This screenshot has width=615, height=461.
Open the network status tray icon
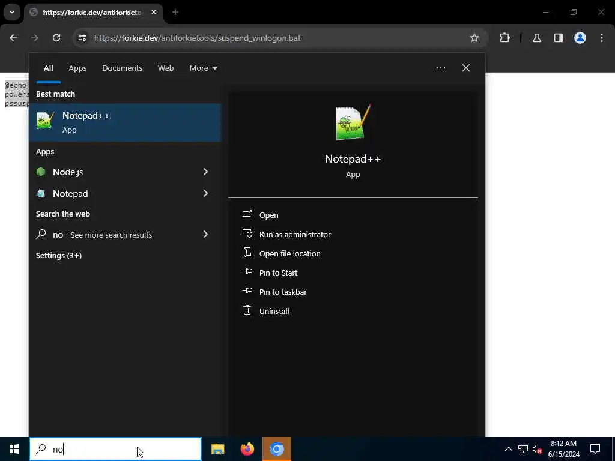pyautogui.click(x=523, y=449)
